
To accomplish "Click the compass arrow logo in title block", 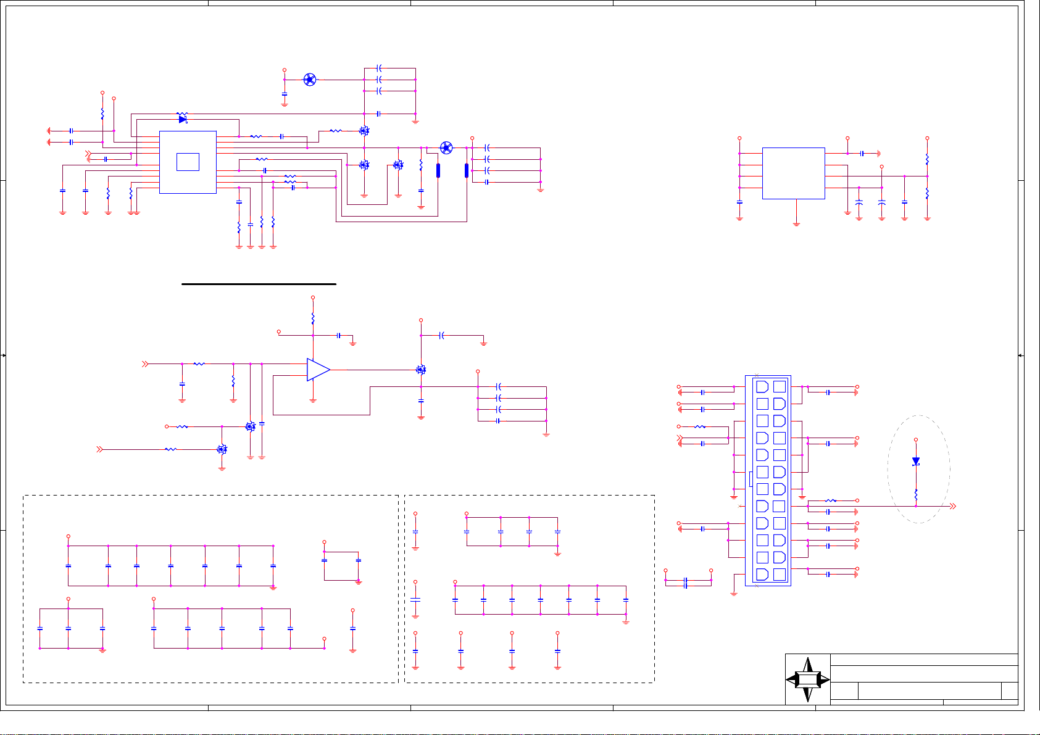I will tap(808, 679).
